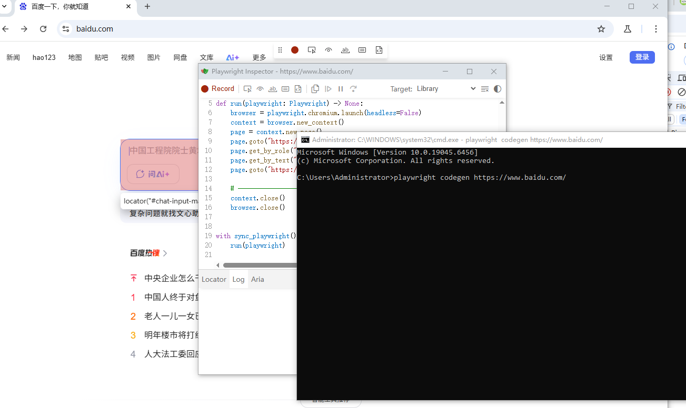Toggle color theme icon in Inspector
Screen dimensions: 686x408
pos(498,89)
